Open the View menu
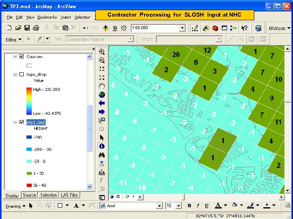293x219 pixels. click(30, 17)
